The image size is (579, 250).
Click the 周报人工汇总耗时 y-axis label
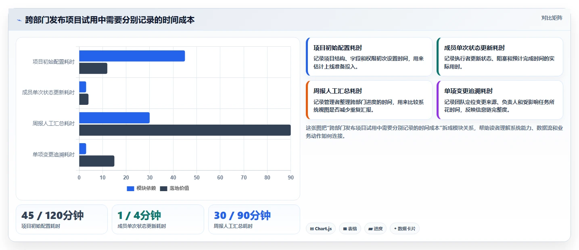tap(54, 123)
